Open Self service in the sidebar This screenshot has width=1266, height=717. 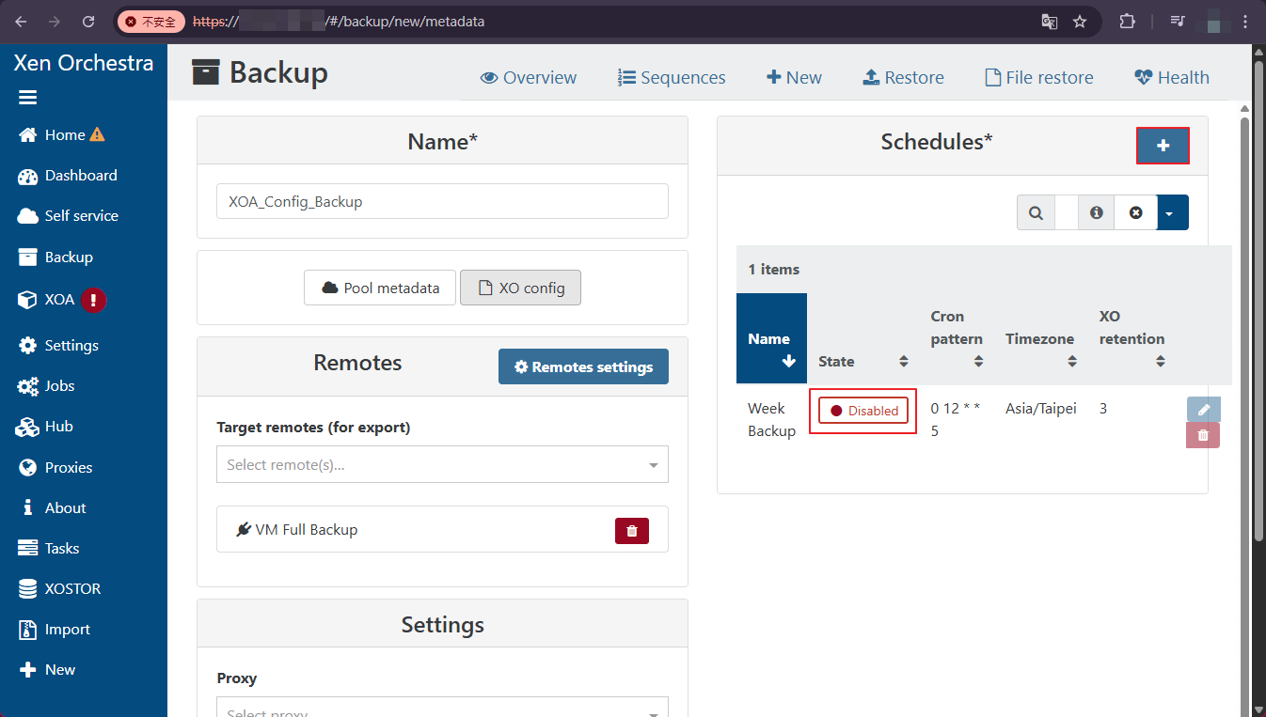click(x=69, y=216)
